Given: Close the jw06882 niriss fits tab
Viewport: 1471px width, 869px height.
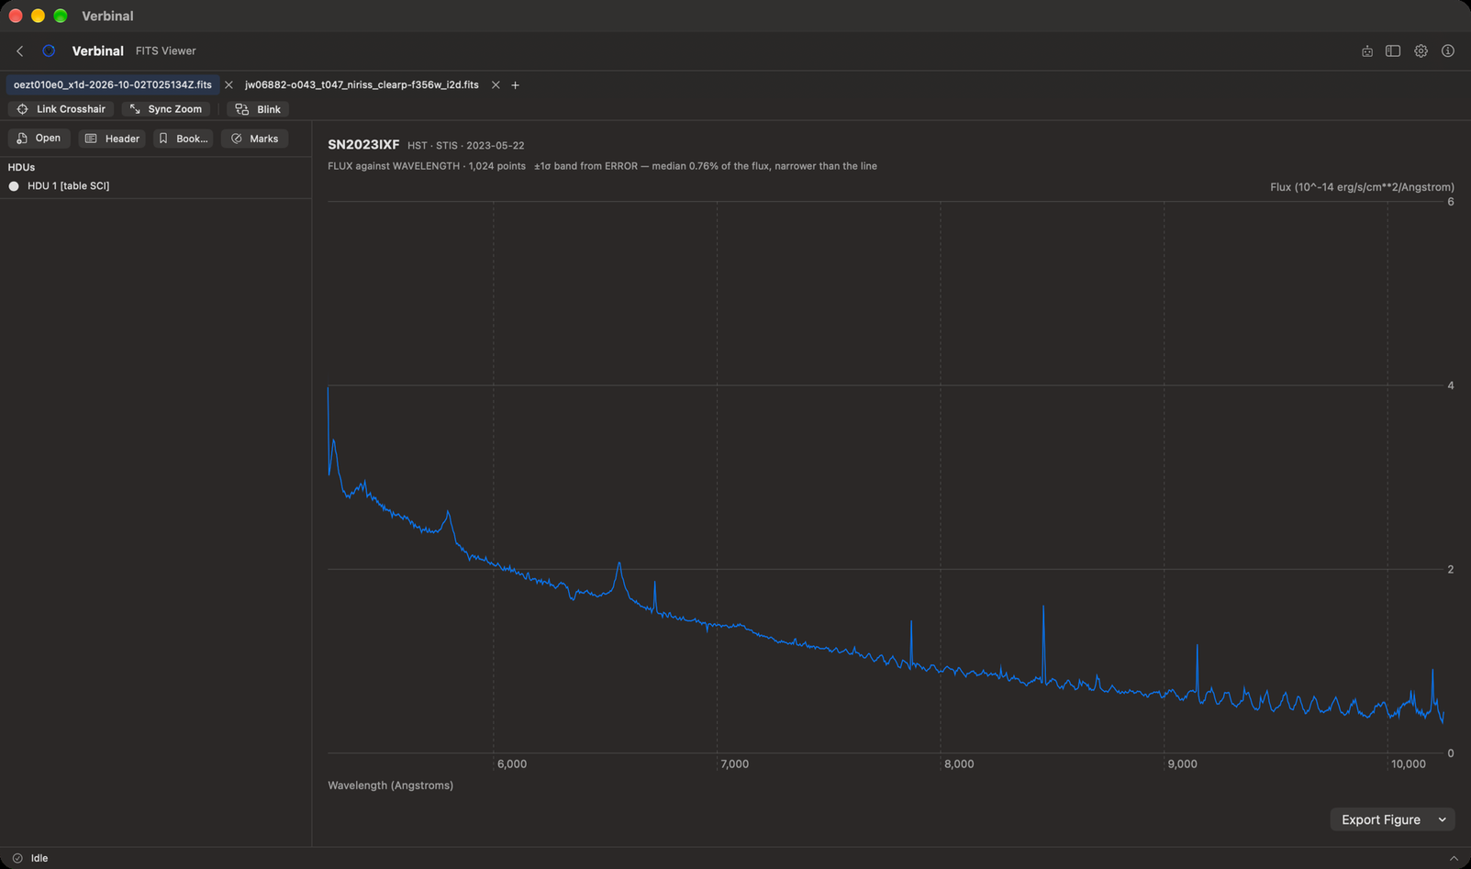Looking at the screenshot, I should coord(496,85).
